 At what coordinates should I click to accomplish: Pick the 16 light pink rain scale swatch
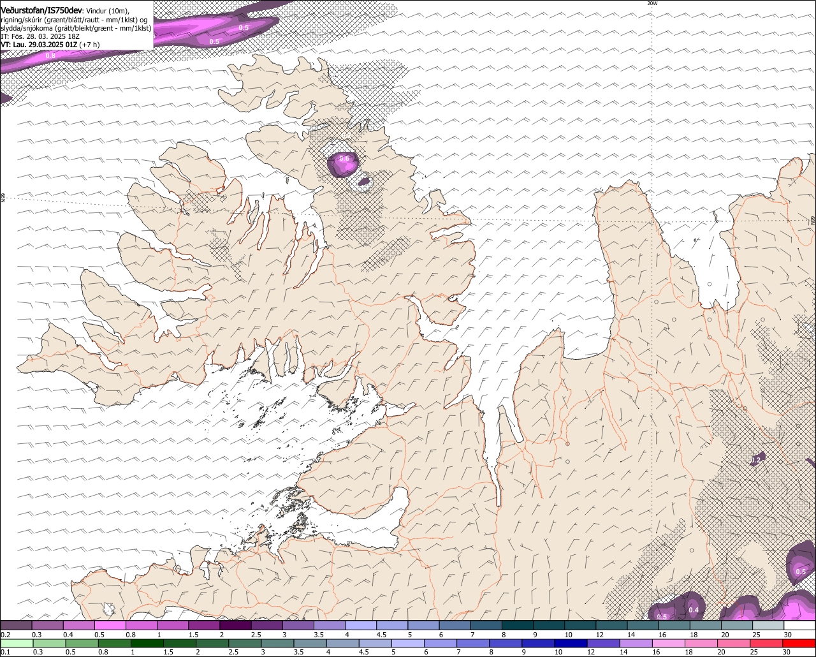(670, 644)
